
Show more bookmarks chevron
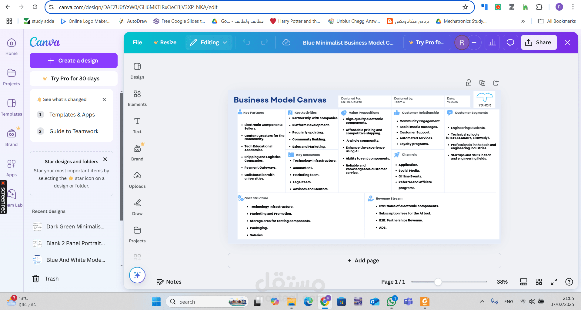click(x=523, y=21)
